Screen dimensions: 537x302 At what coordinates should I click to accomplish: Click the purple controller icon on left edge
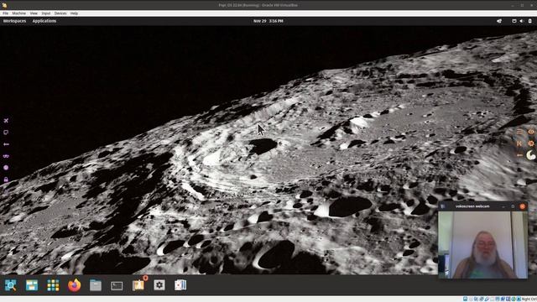point(6,156)
